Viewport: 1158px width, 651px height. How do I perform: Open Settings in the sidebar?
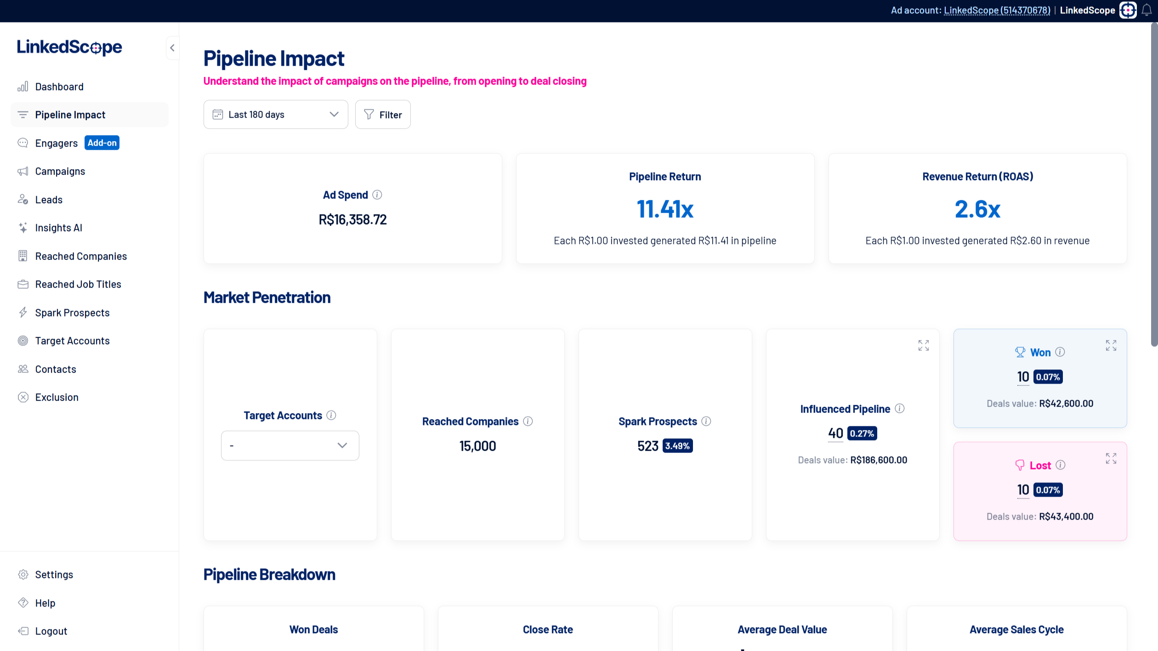click(89, 574)
